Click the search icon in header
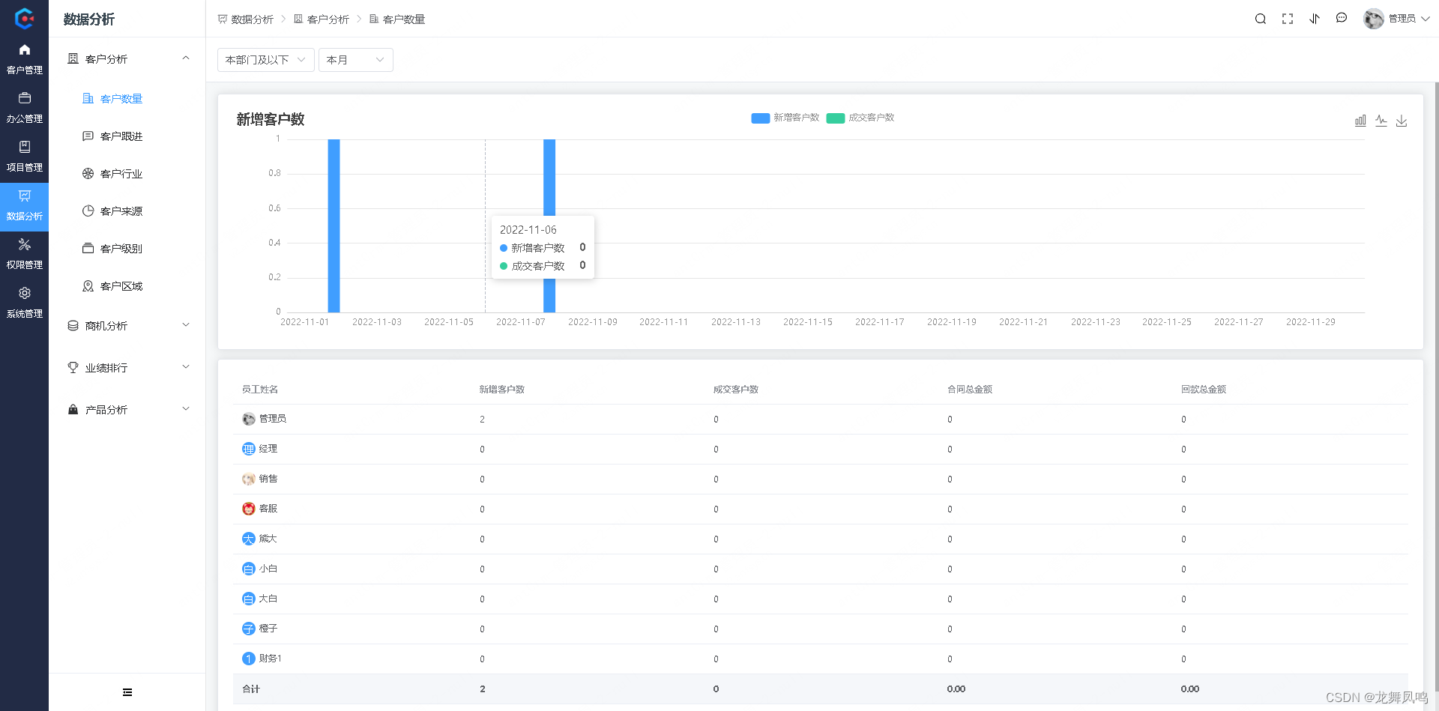1439x711 pixels. coord(1261,19)
